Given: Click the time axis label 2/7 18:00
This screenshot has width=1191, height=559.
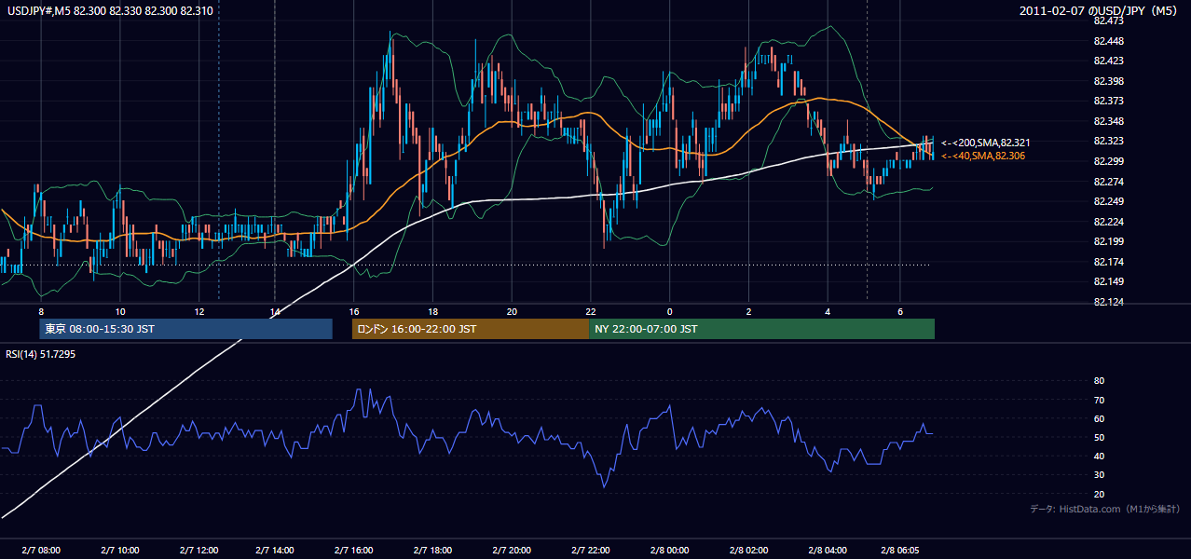Looking at the screenshot, I should (433, 551).
